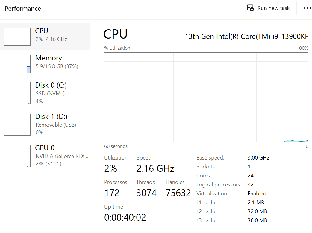Viewport: 312px width, 233px height.
Task: Open the three-dot more options menu
Action: pyautogui.click(x=307, y=8)
